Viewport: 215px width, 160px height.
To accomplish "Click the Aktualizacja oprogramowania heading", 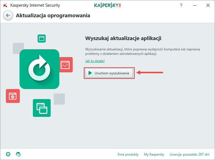I will (x=53, y=16).
